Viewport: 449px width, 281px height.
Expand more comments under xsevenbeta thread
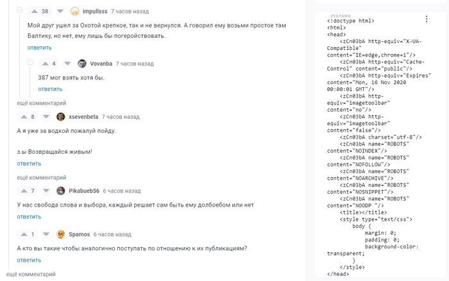coord(42,178)
